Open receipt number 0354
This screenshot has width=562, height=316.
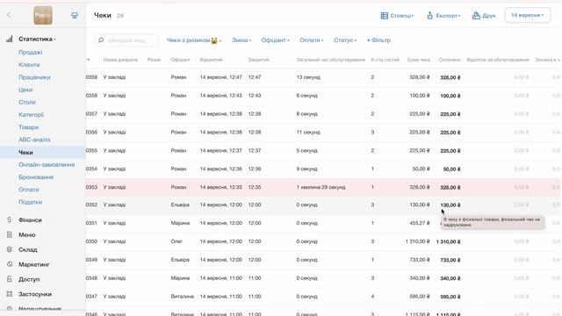(x=91, y=169)
